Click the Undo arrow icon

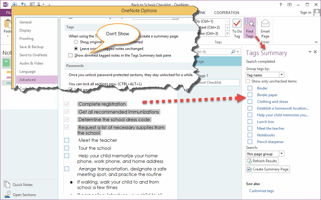pos(23,4)
